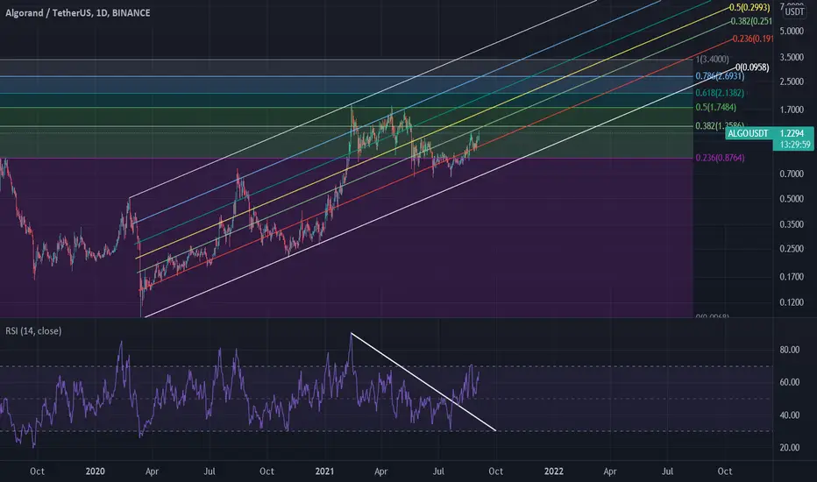Click the 1.7000 price axis label
Viewport: 817px width, 482px height.
point(792,110)
